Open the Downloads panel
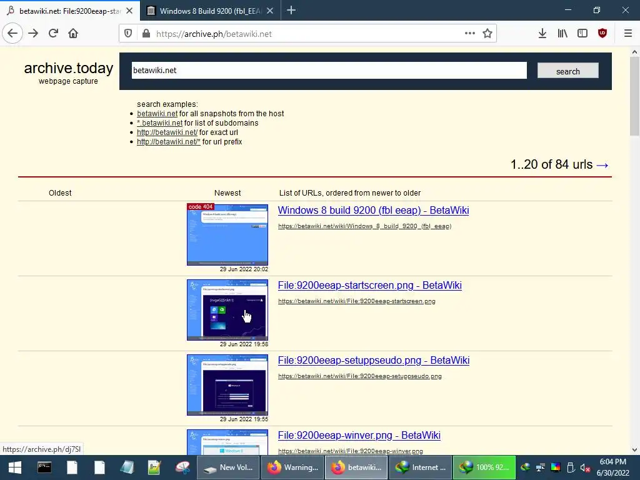Viewport: 640px width, 480px height. click(x=542, y=34)
